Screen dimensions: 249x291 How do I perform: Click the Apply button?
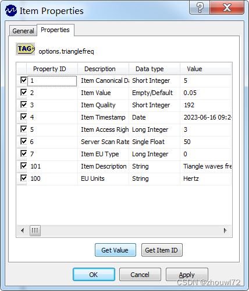tap(187, 275)
